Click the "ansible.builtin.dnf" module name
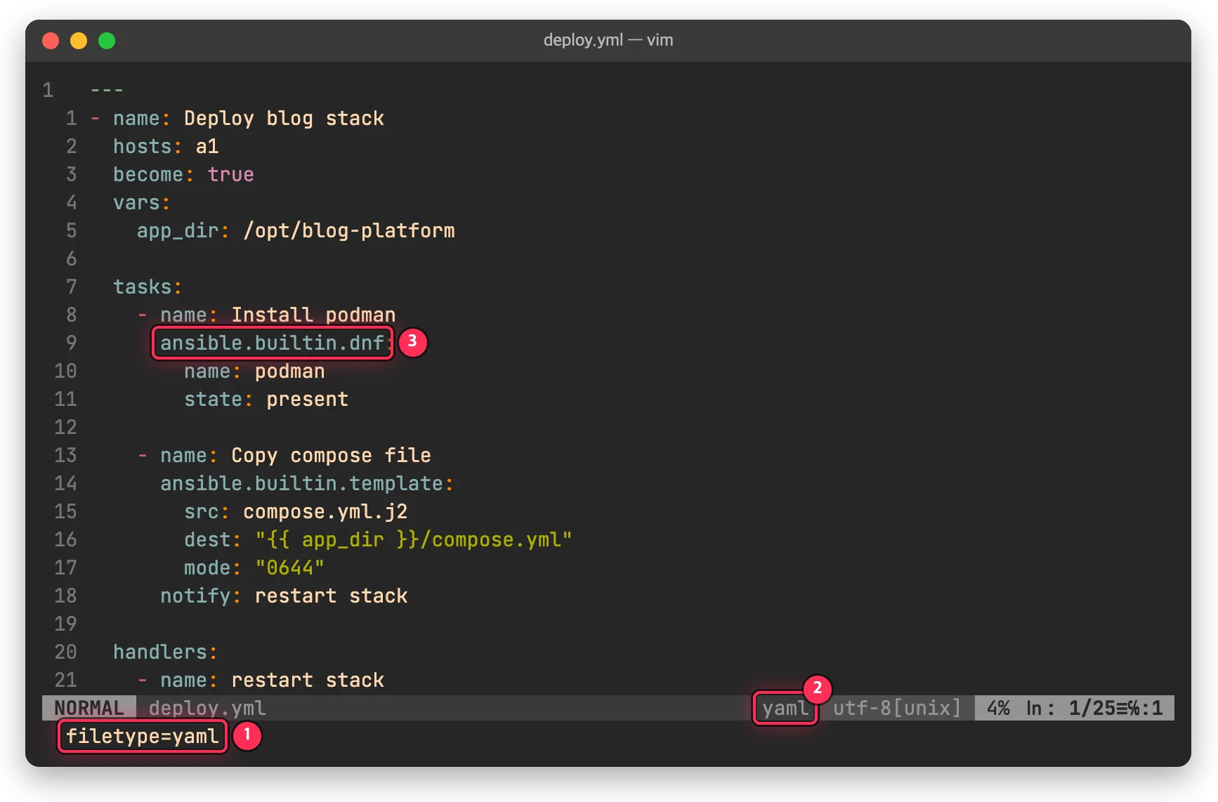 tap(272, 343)
